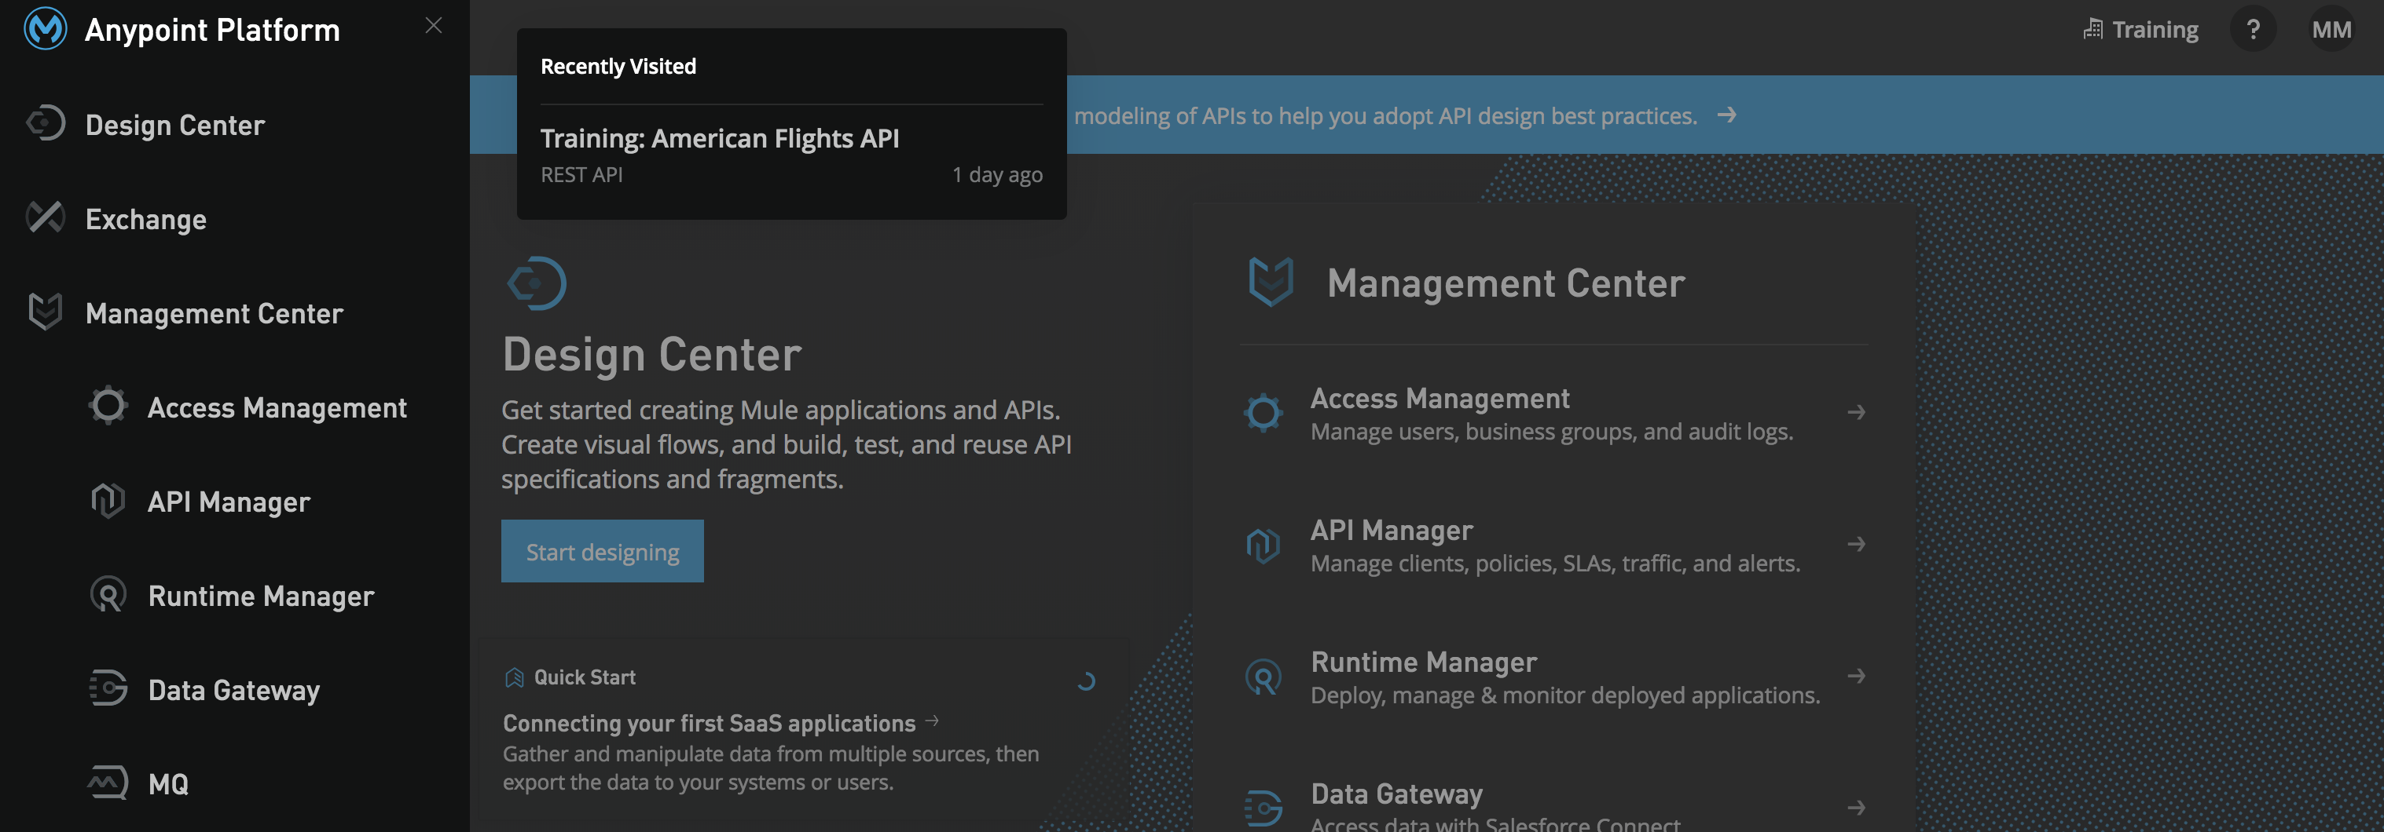
Task: Click "Manage users, business groups, and audit logs."
Action: tap(1552, 432)
